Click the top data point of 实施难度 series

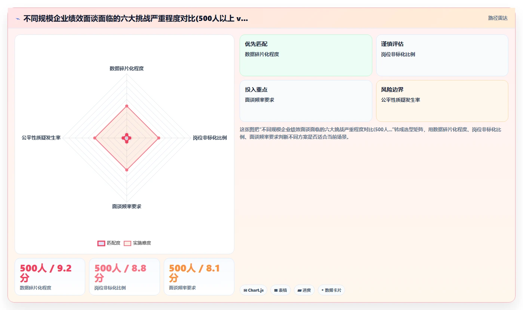point(127,106)
